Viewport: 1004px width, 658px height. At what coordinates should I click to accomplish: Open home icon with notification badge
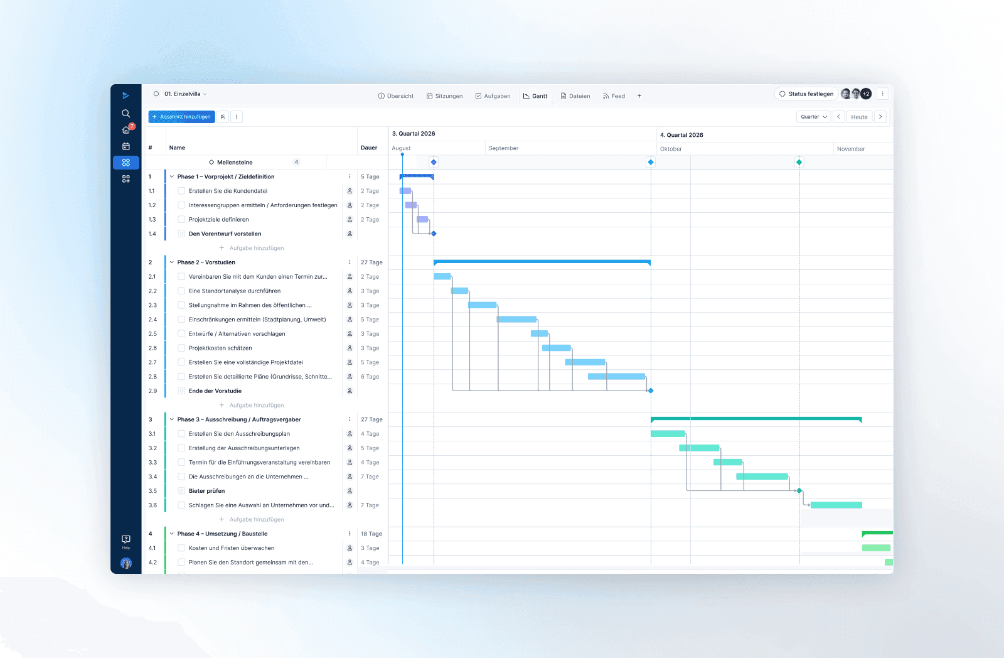pyautogui.click(x=126, y=130)
